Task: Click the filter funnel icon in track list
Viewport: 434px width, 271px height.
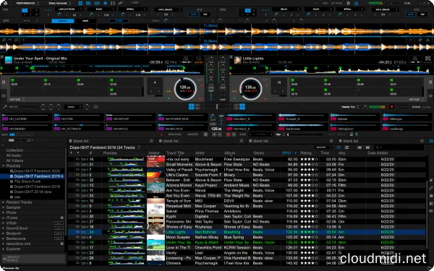Action: [x=71, y=153]
